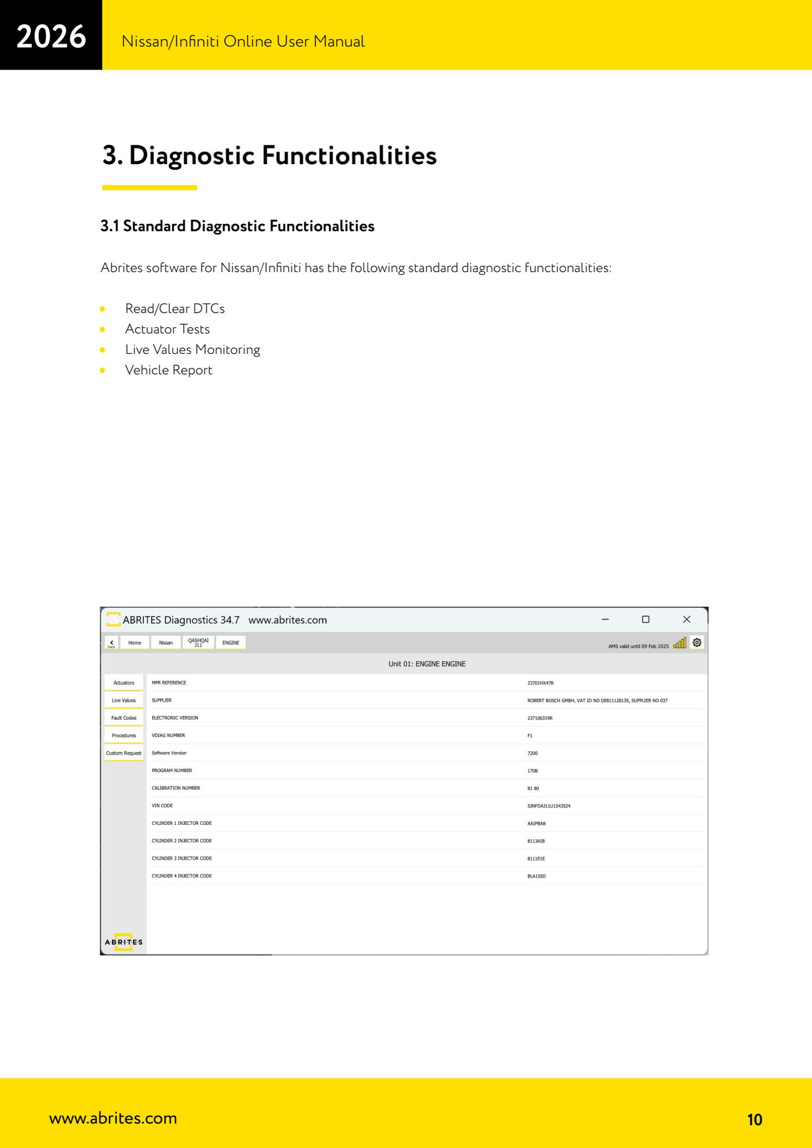Screen dimensions: 812x1148
Task: Click the '3. Diagnostic Functionalities' heading
Action: point(270,155)
